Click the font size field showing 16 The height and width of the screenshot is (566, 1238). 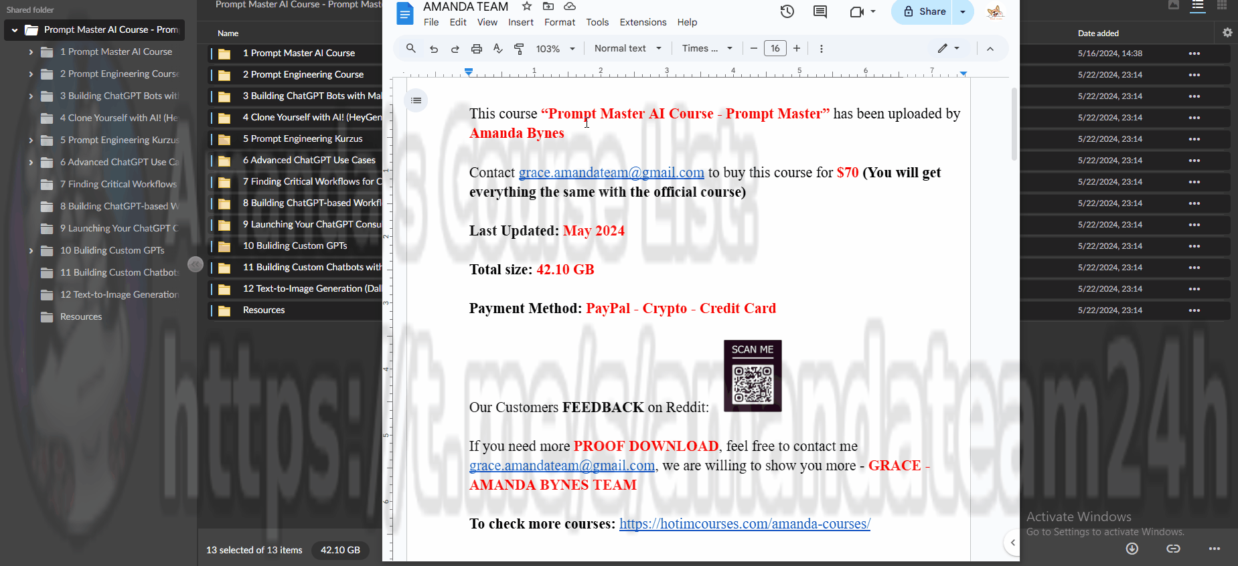[775, 48]
